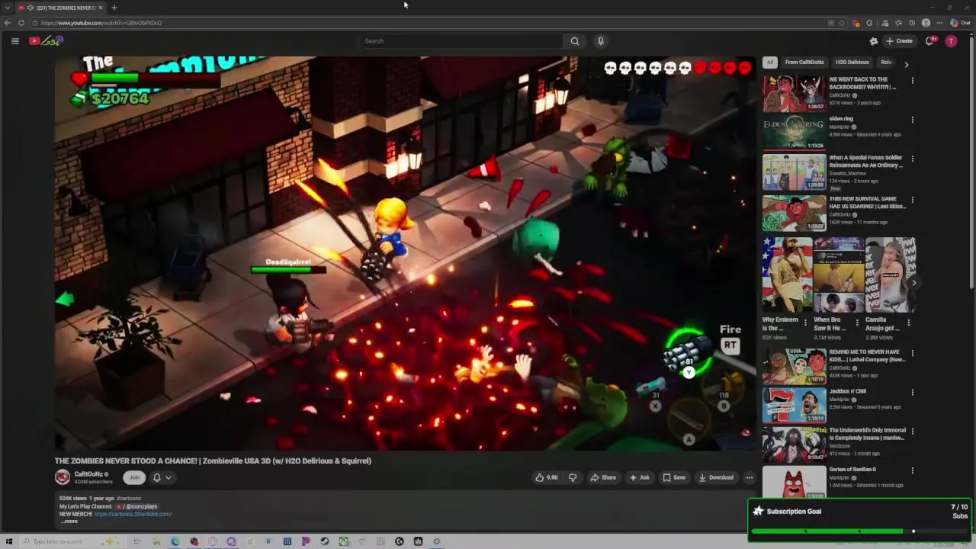Open YouTube notifications bell
The width and height of the screenshot is (976, 549).
pyautogui.click(x=929, y=41)
